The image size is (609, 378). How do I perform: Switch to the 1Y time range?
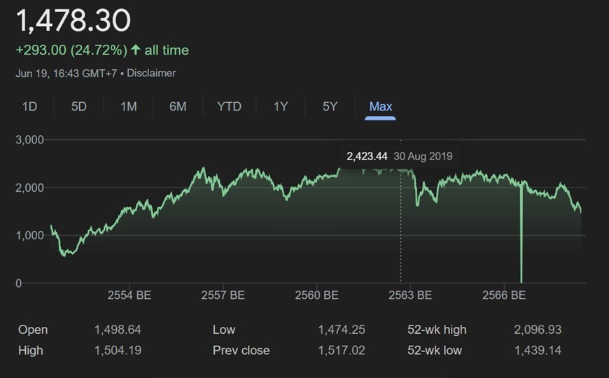(281, 106)
